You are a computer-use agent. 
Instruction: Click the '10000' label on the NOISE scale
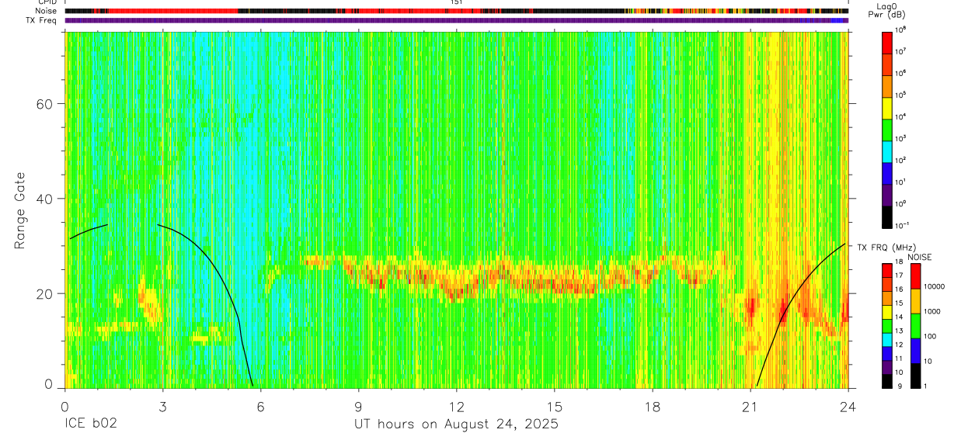(935, 286)
